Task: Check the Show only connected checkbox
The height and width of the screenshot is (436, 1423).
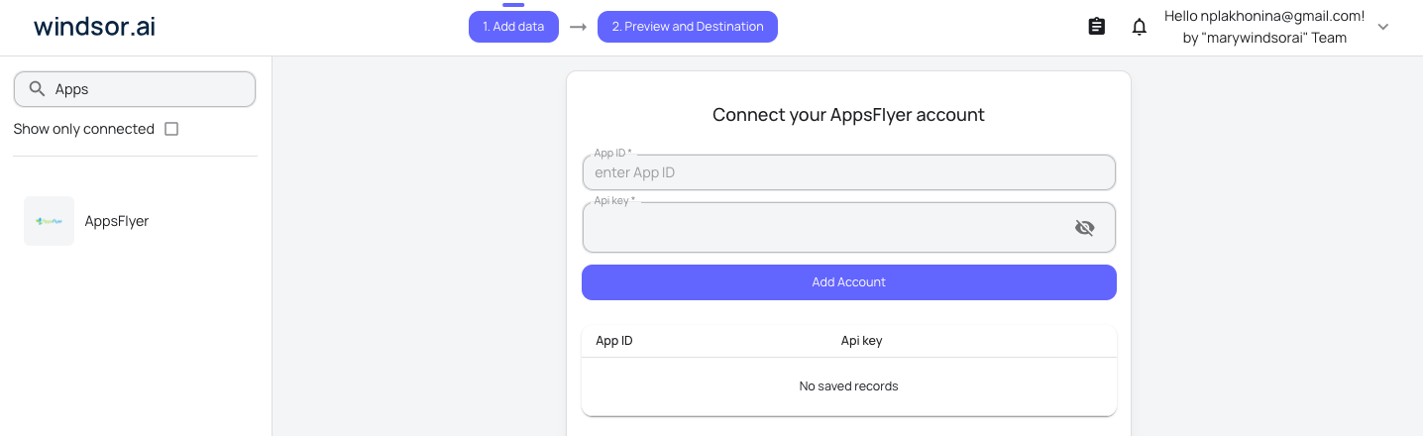Action: click(171, 129)
